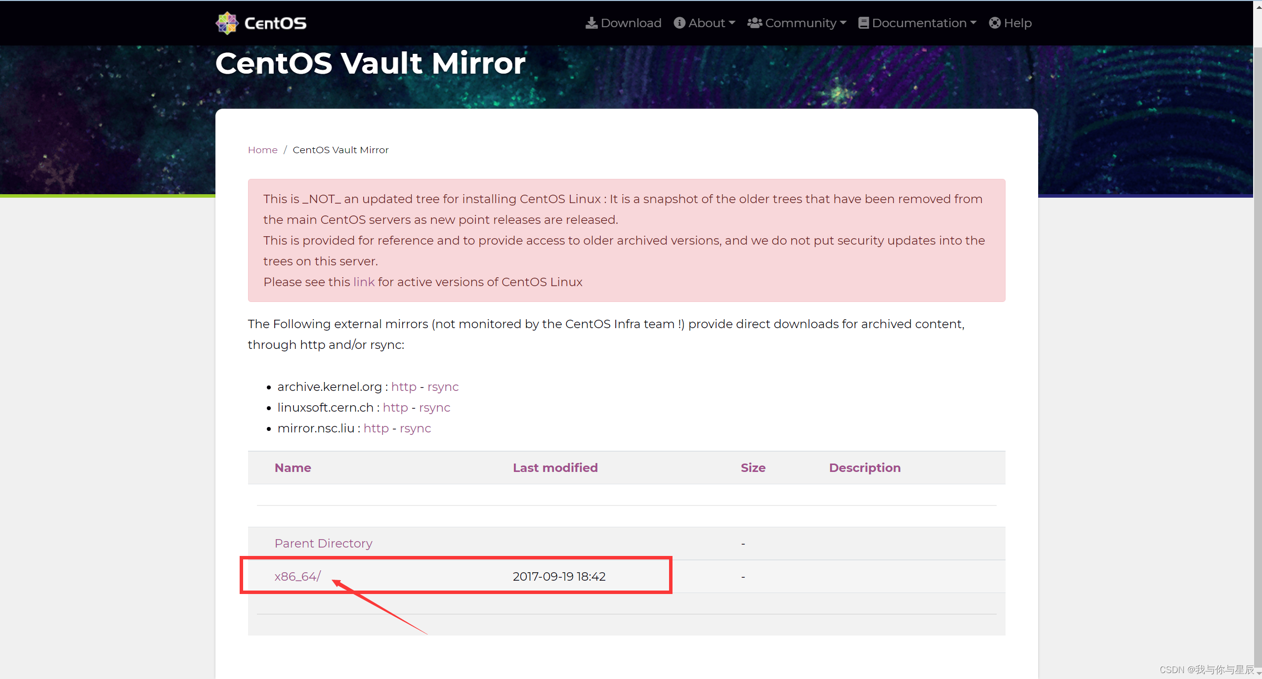The width and height of the screenshot is (1262, 679).
Task: Click the Download arrow icon in navbar
Action: pyautogui.click(x=591, y=23)
